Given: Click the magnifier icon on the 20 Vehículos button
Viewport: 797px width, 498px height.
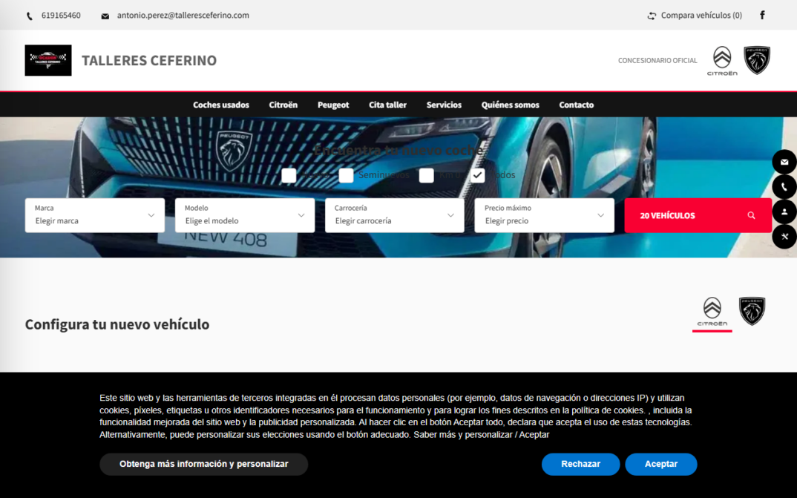Looking at the screenshot, I should pos(751,215).
